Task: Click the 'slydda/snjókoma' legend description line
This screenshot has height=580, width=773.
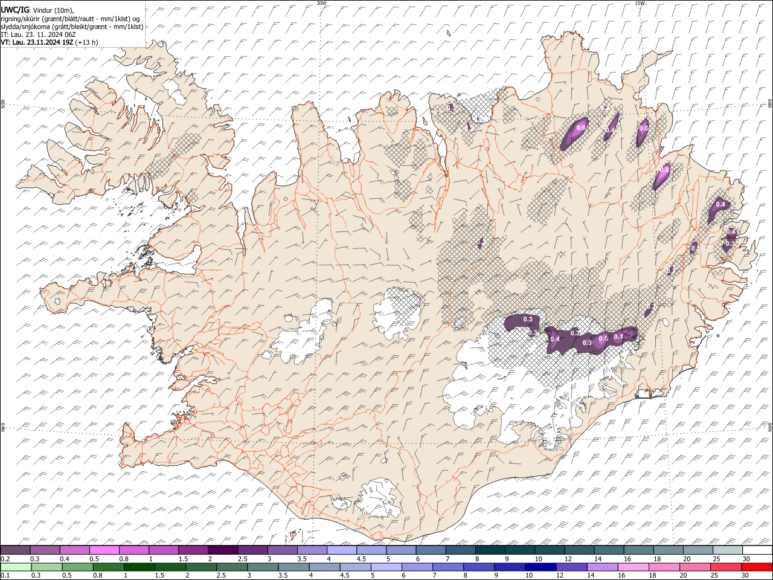Action: click(72, 27)
